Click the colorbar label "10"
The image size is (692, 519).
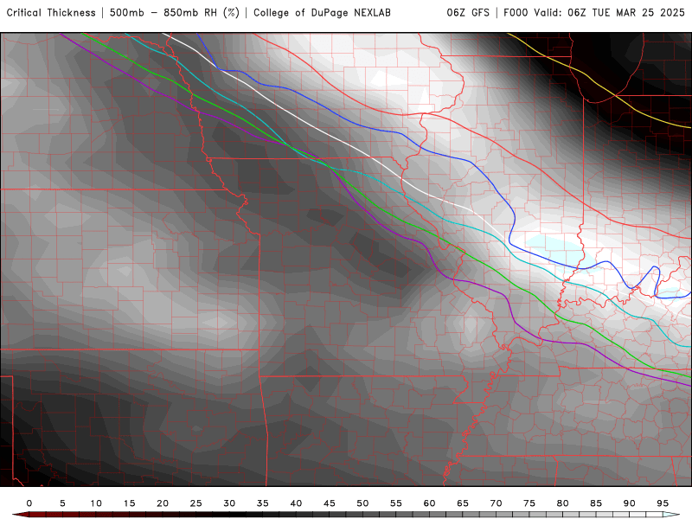click(96, 503)
